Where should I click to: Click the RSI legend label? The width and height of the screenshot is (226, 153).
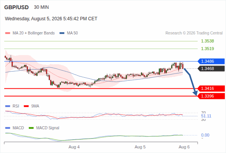click(x=16, y=106)
